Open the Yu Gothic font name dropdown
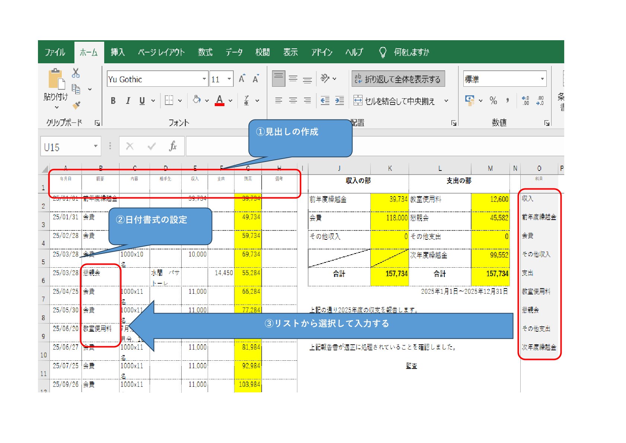626x443 pixels. tap(204, 79)
